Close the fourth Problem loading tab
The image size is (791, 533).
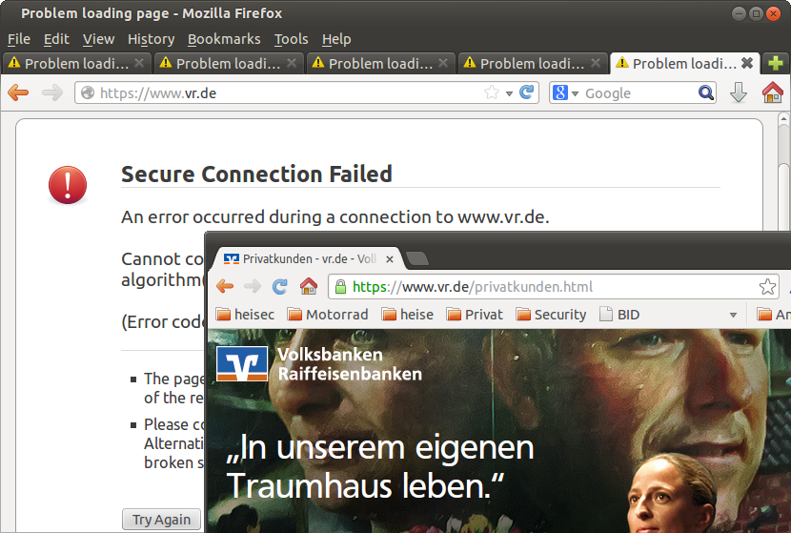click(x=596, y=63)
